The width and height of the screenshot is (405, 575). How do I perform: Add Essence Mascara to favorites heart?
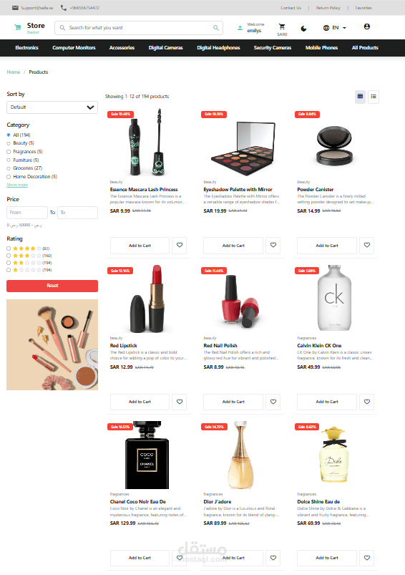(180, 246)
